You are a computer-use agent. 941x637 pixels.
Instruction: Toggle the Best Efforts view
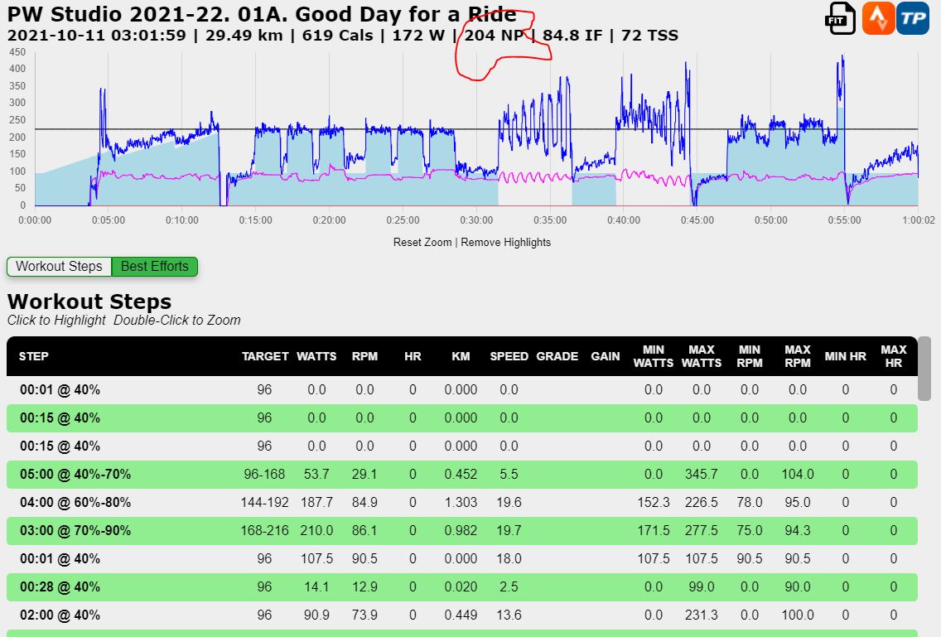[155, 267]
